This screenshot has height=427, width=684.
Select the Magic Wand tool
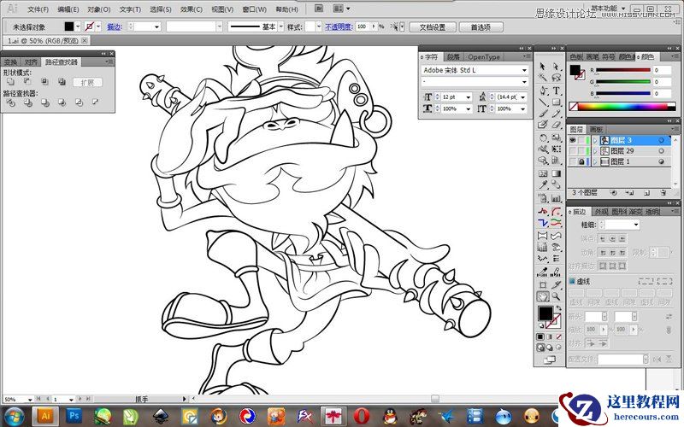coord(542,78)
